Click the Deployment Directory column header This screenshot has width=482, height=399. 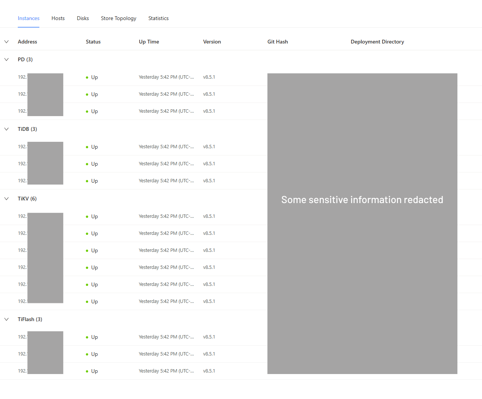(x=377, y=42)
